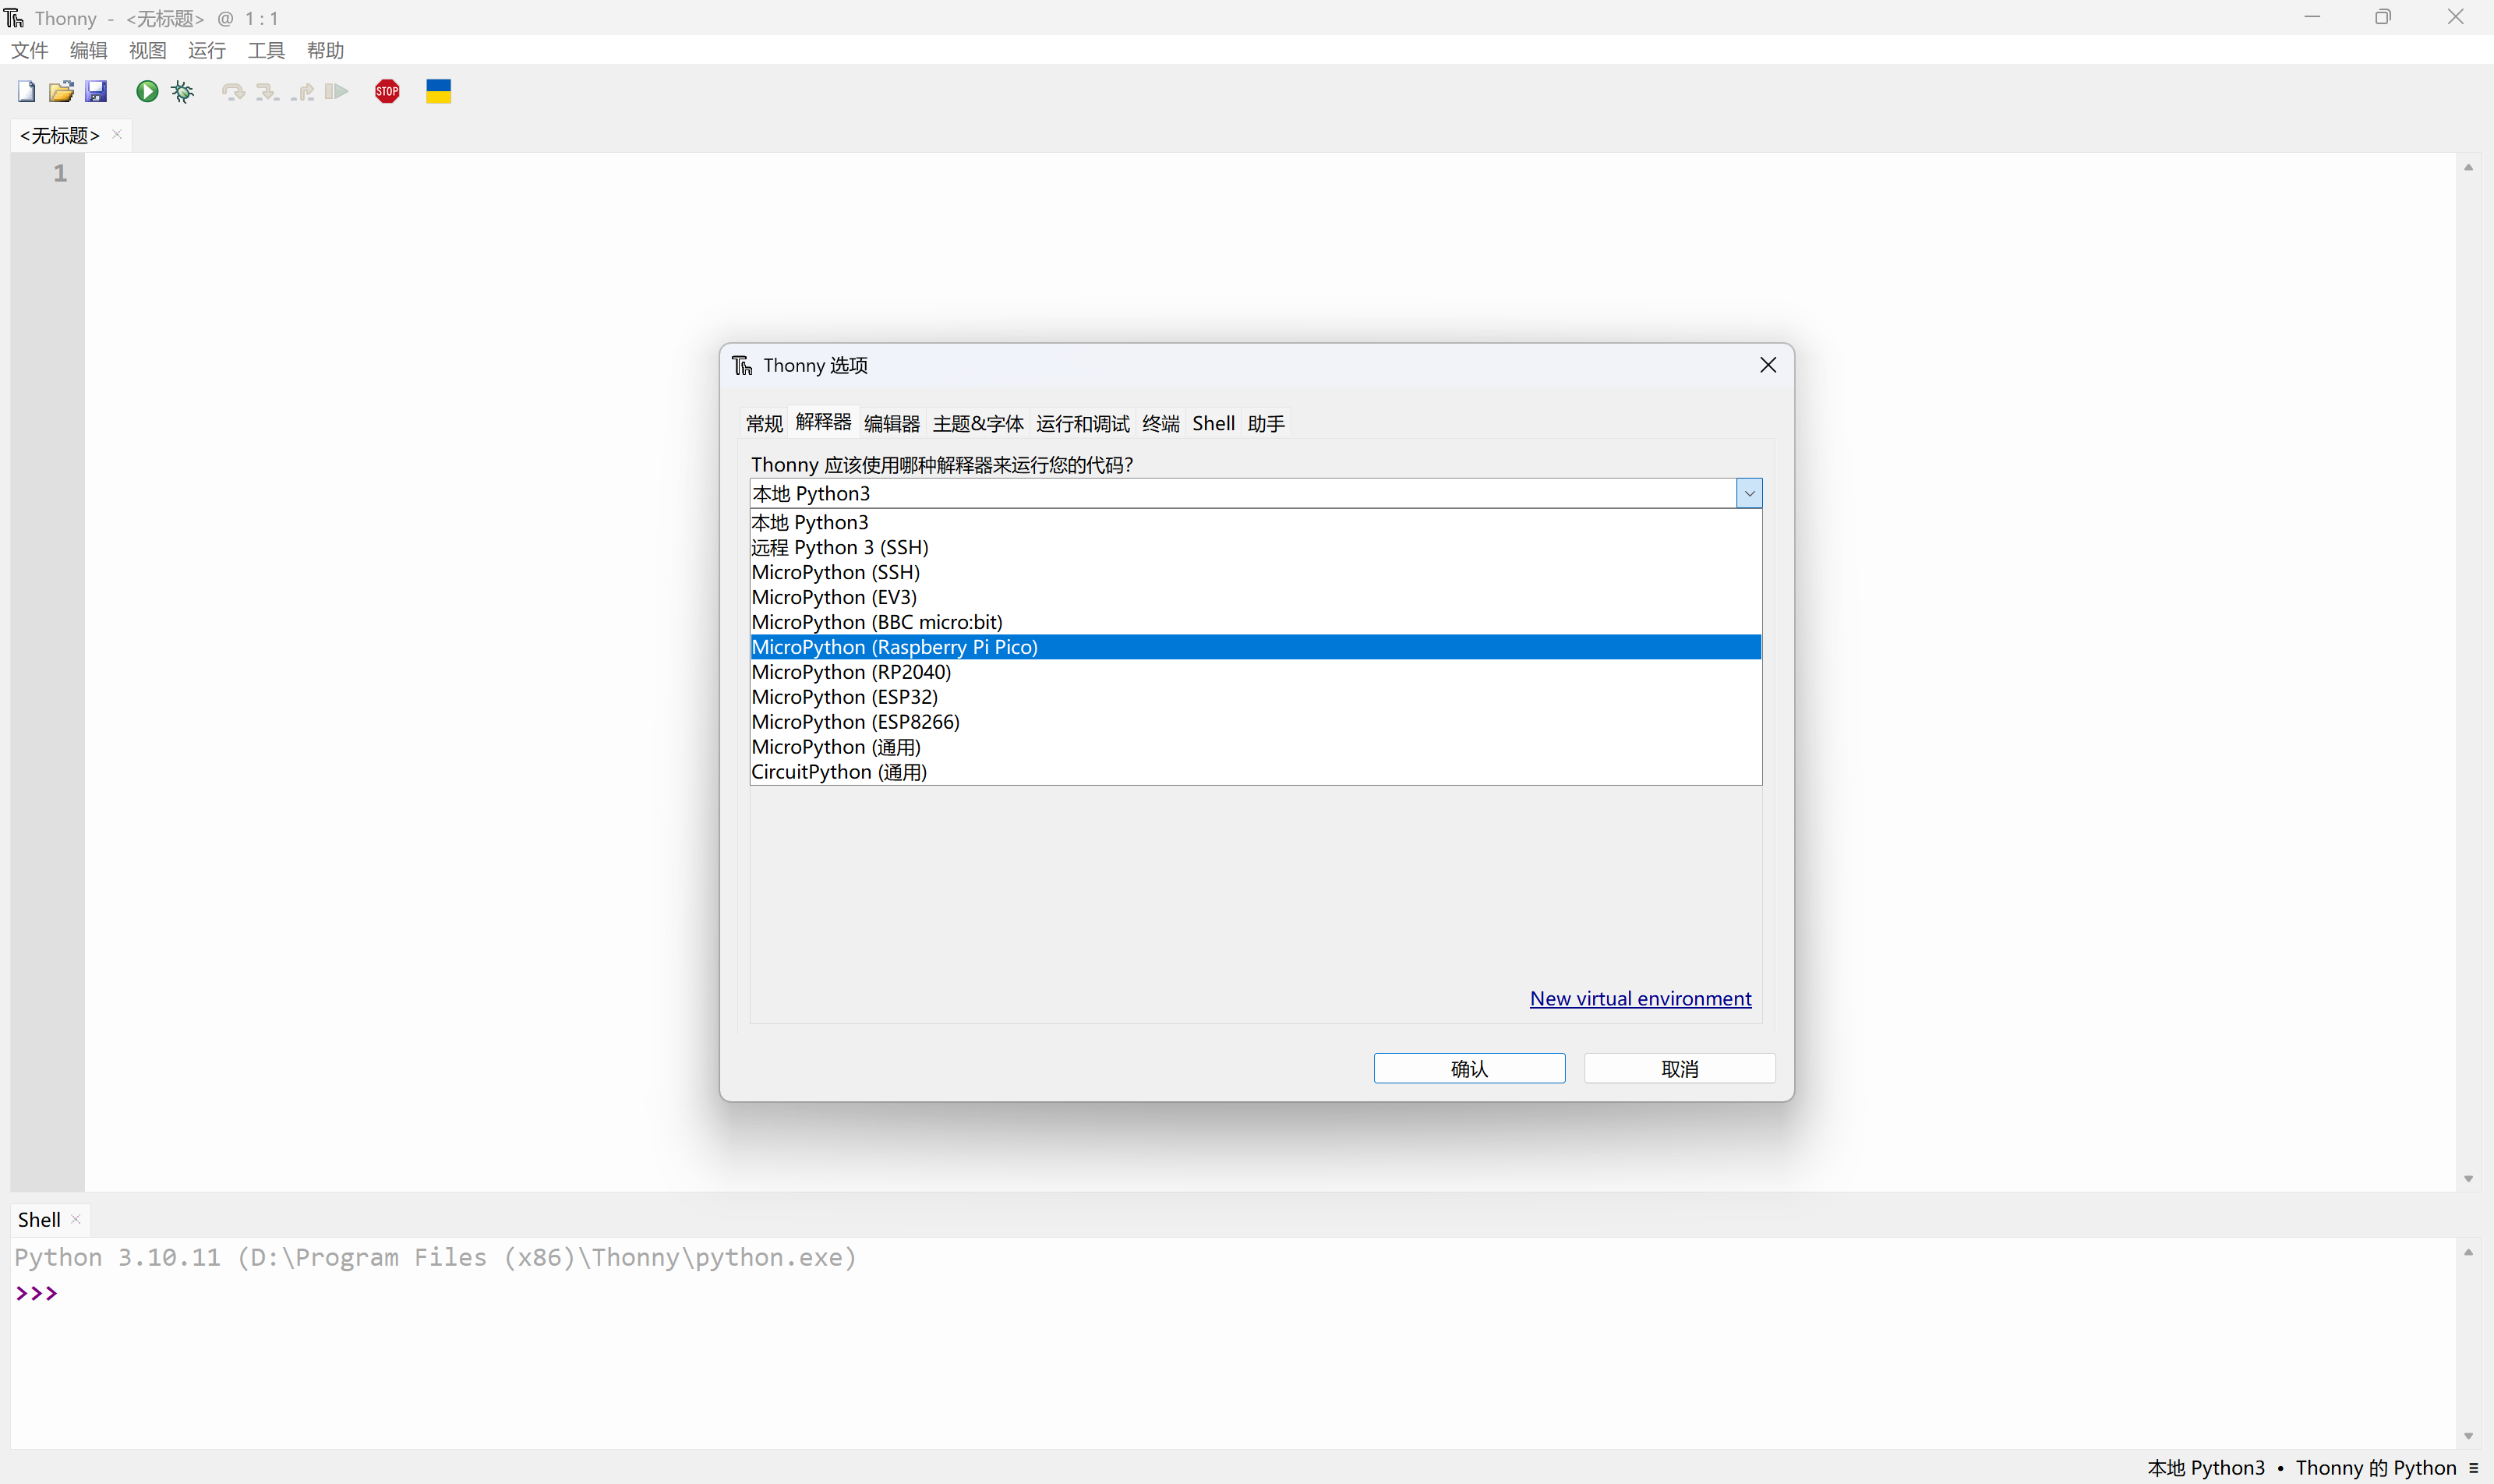Screen dimensions: 2494x1484
Task: Click the interpreter combo box text field
Action: click(x=1243, y=493)
